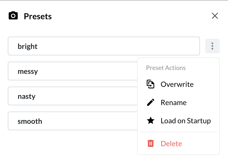
Task: Click the red trash can icon
Action: (x=151, y=143)
